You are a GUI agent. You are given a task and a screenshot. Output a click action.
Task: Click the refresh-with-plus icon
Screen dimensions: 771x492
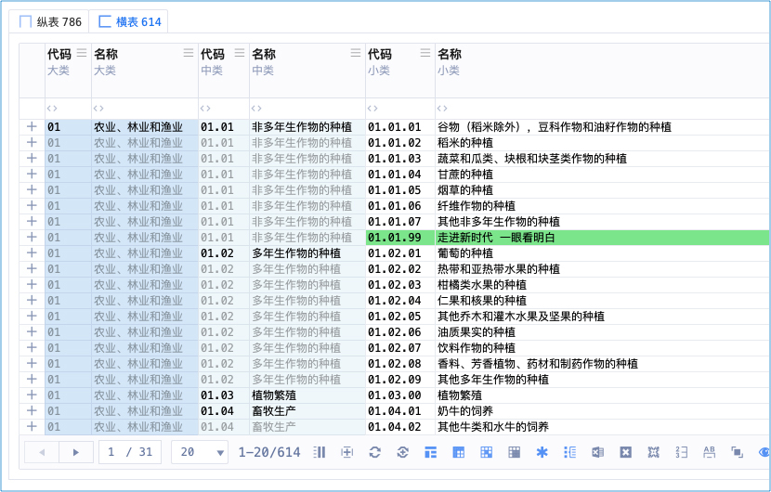(403, 452)
